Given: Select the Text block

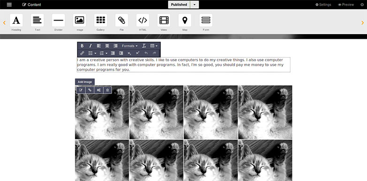Looking at the screenshot, I should pos(38,20).
